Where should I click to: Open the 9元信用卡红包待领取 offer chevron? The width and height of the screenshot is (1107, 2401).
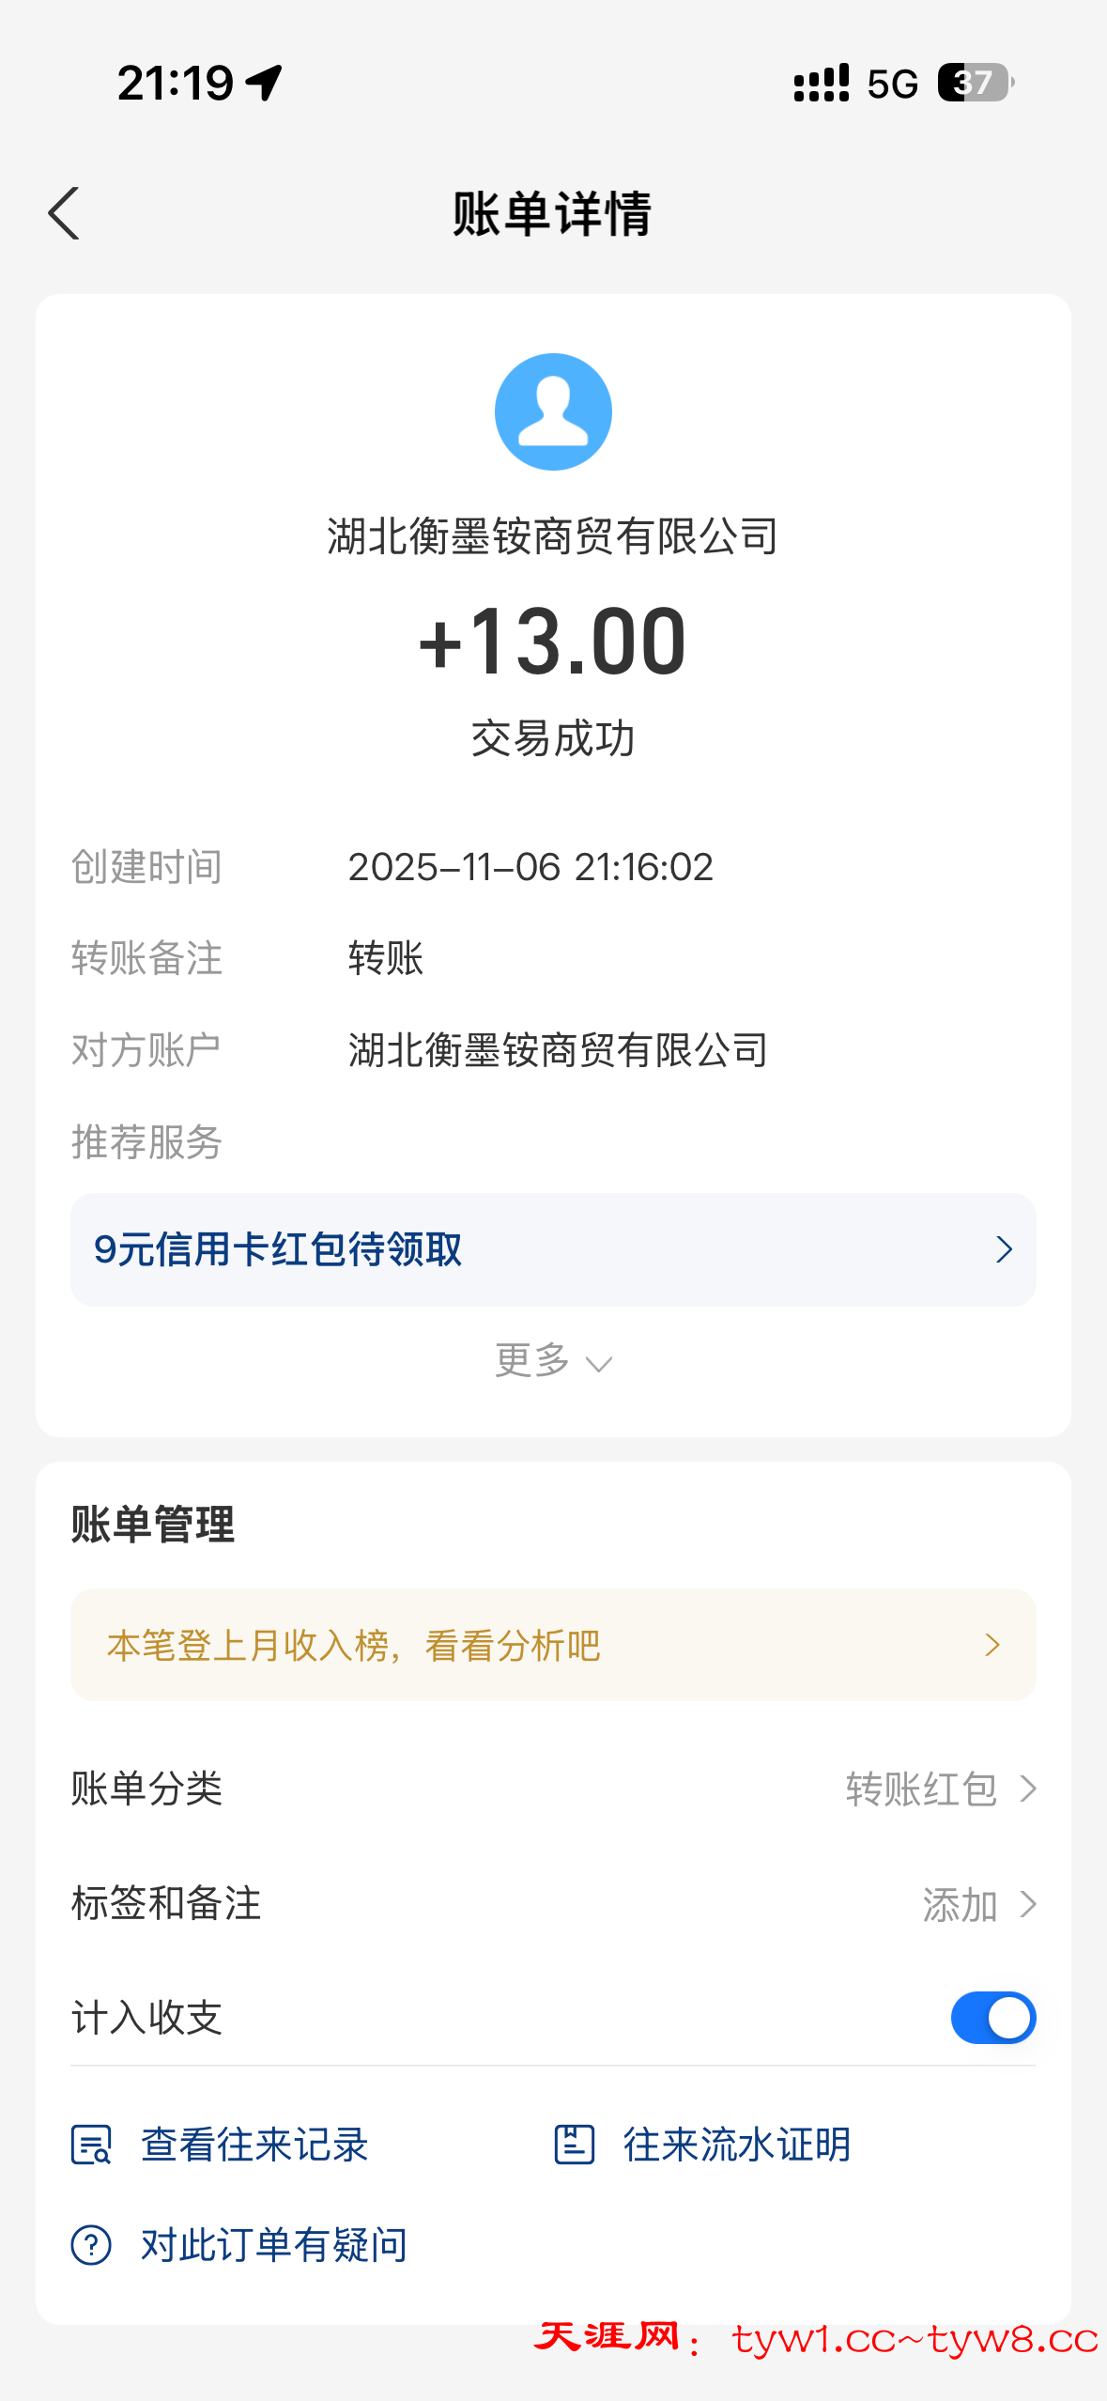tap(1003, 1249)
